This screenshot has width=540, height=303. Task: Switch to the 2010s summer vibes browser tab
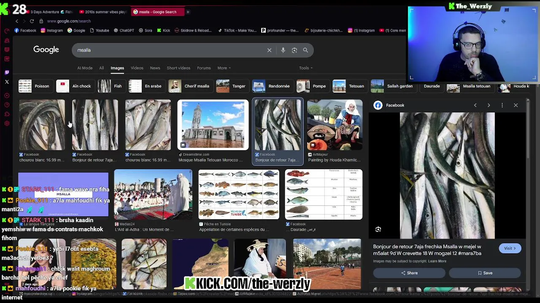click(x=103, y=12)
